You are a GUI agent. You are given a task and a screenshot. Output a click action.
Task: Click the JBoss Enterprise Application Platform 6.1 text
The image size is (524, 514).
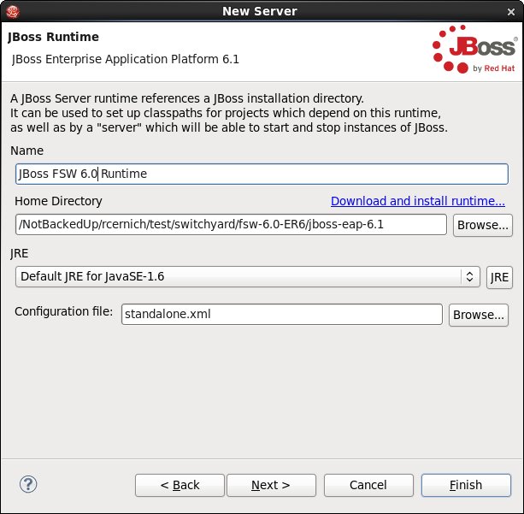pyautogui.click(x=126, y=59)
